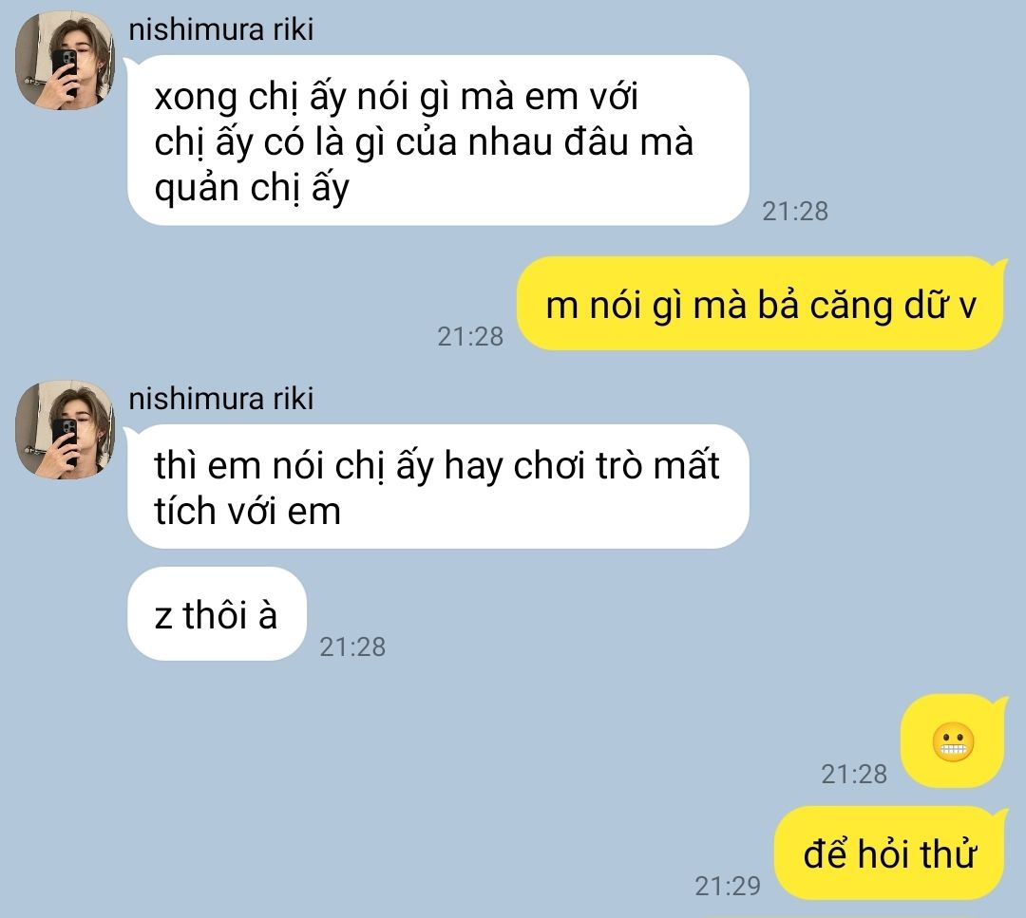Tap the line 'chị ấy có là gì của nhau đâu mà'
Viewport: 1026px width, 918px height.
pos(424,142)
